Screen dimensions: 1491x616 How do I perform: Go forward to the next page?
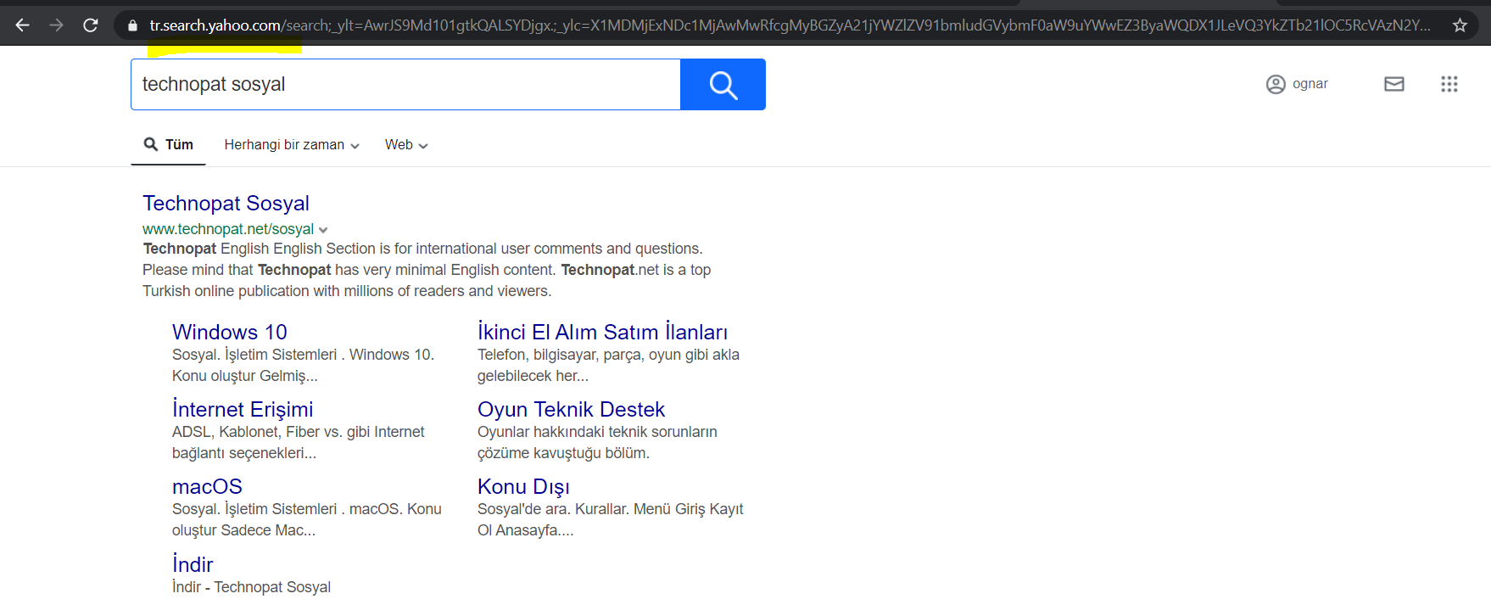(x=57, y=25)
